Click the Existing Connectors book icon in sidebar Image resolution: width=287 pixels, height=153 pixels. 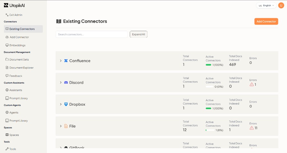(x=7, y=29)
